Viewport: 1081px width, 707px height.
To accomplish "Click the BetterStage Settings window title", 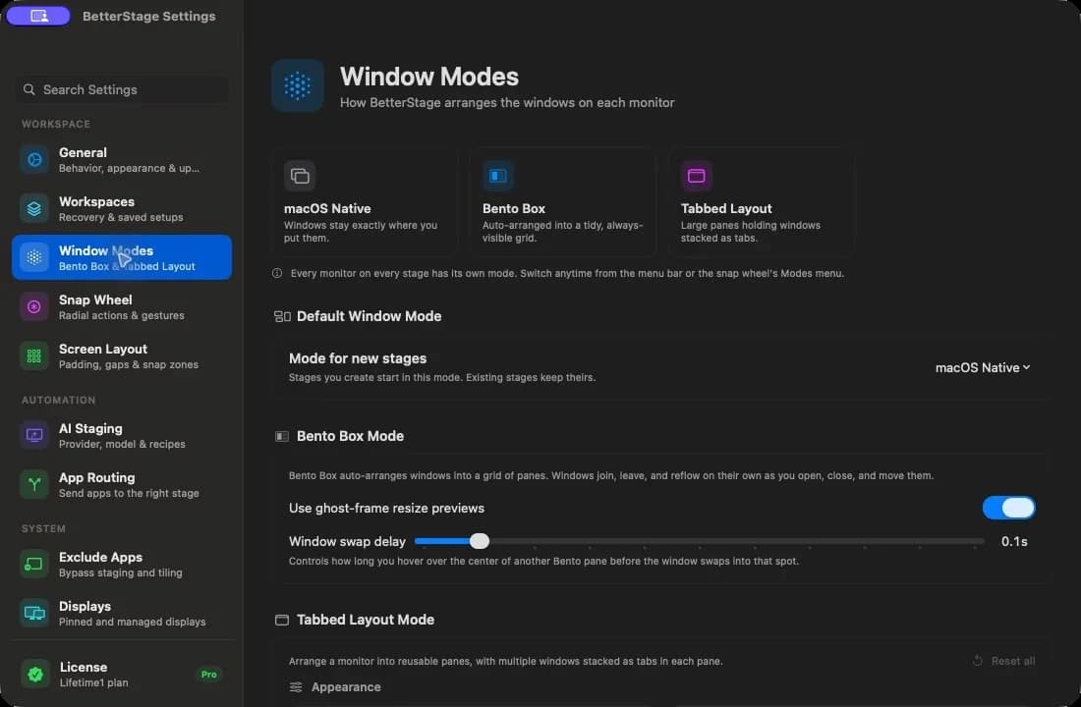I will coord(149,16).
